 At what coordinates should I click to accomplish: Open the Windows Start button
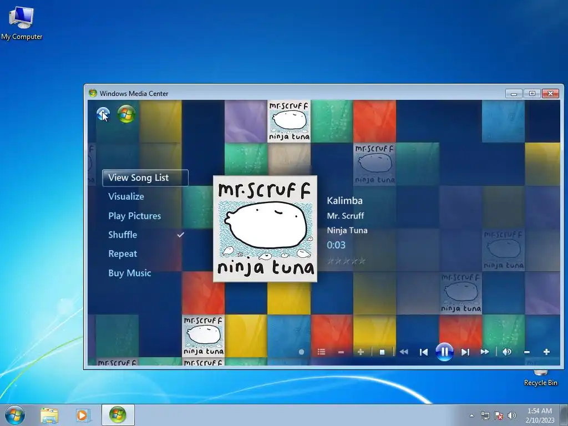pos(15,415)
